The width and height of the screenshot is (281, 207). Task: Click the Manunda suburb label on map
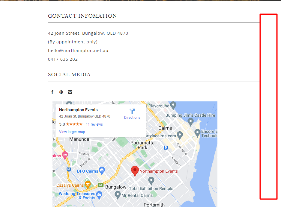[79, 139]
